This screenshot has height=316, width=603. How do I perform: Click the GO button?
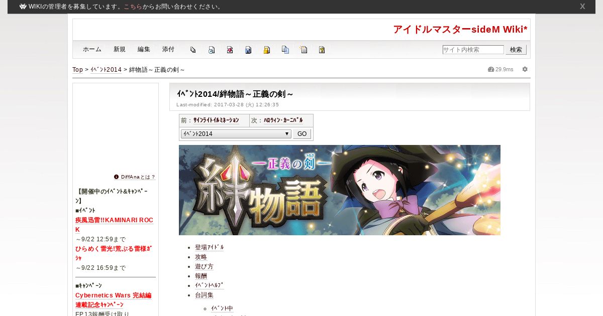pos(302,134)
